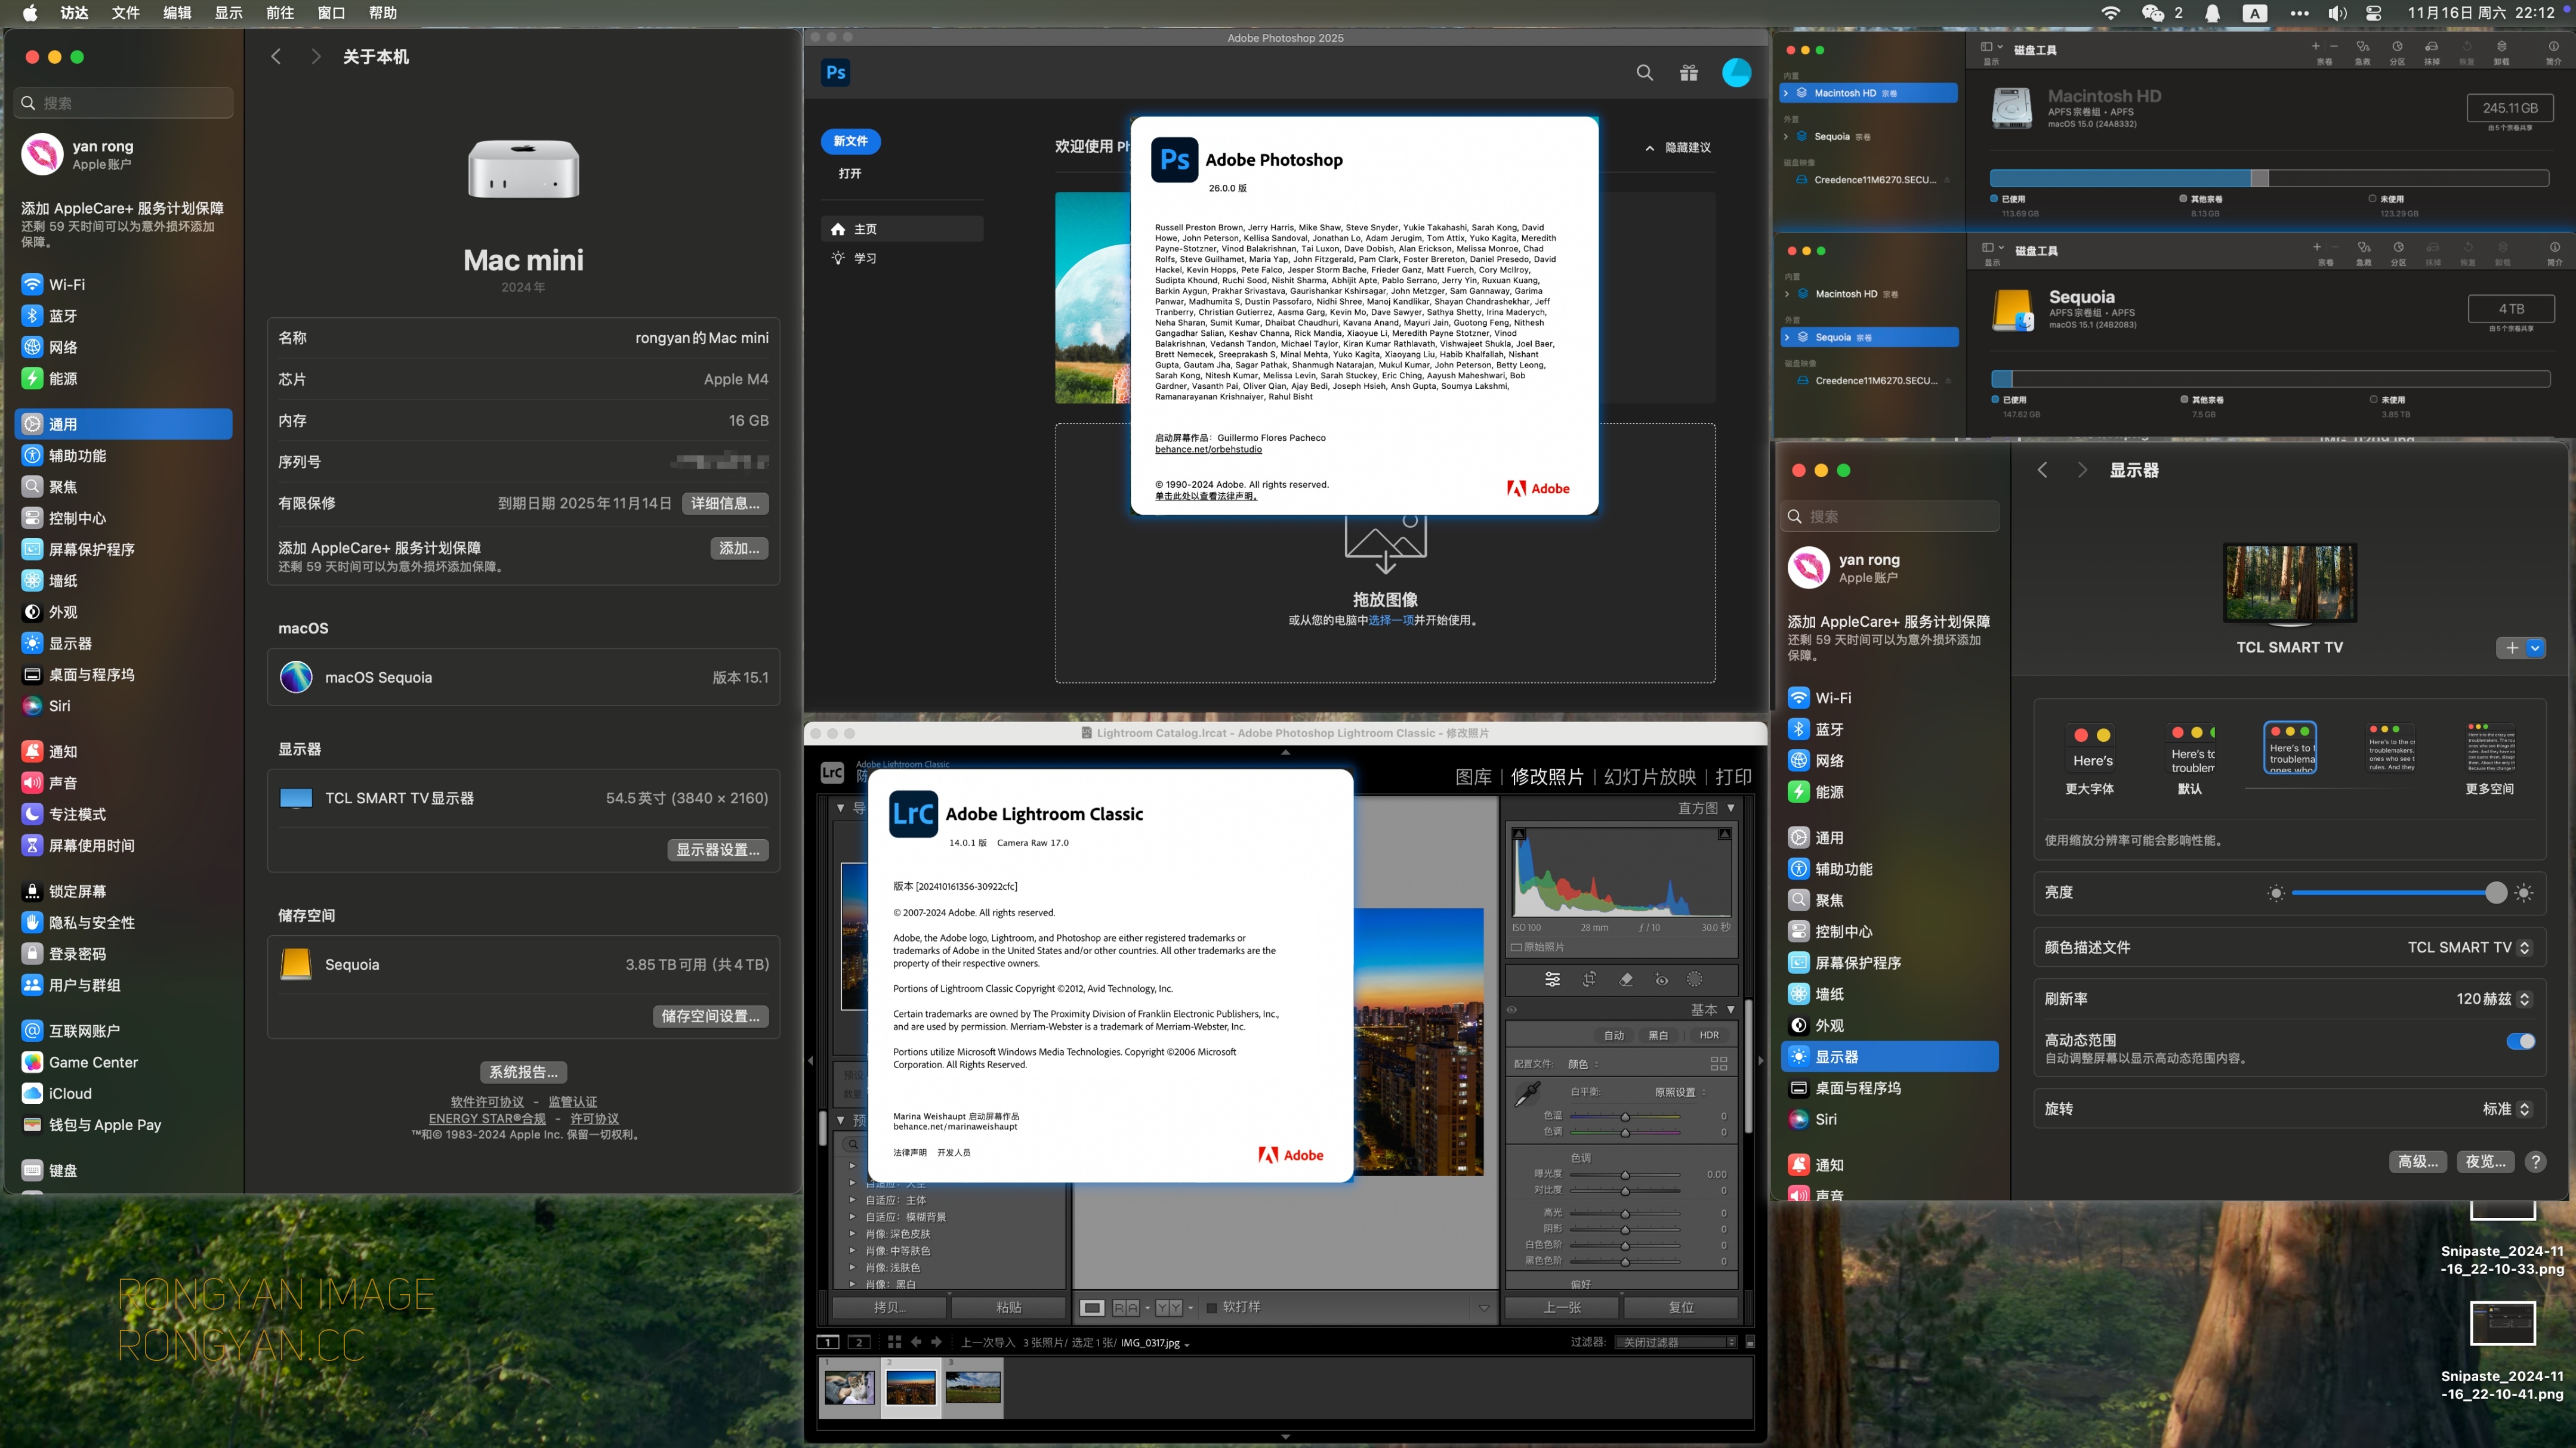Open behance.net/orbehstudio link in Photoshop about
2576x1448 pixels.
click(x=1208, y=448)
